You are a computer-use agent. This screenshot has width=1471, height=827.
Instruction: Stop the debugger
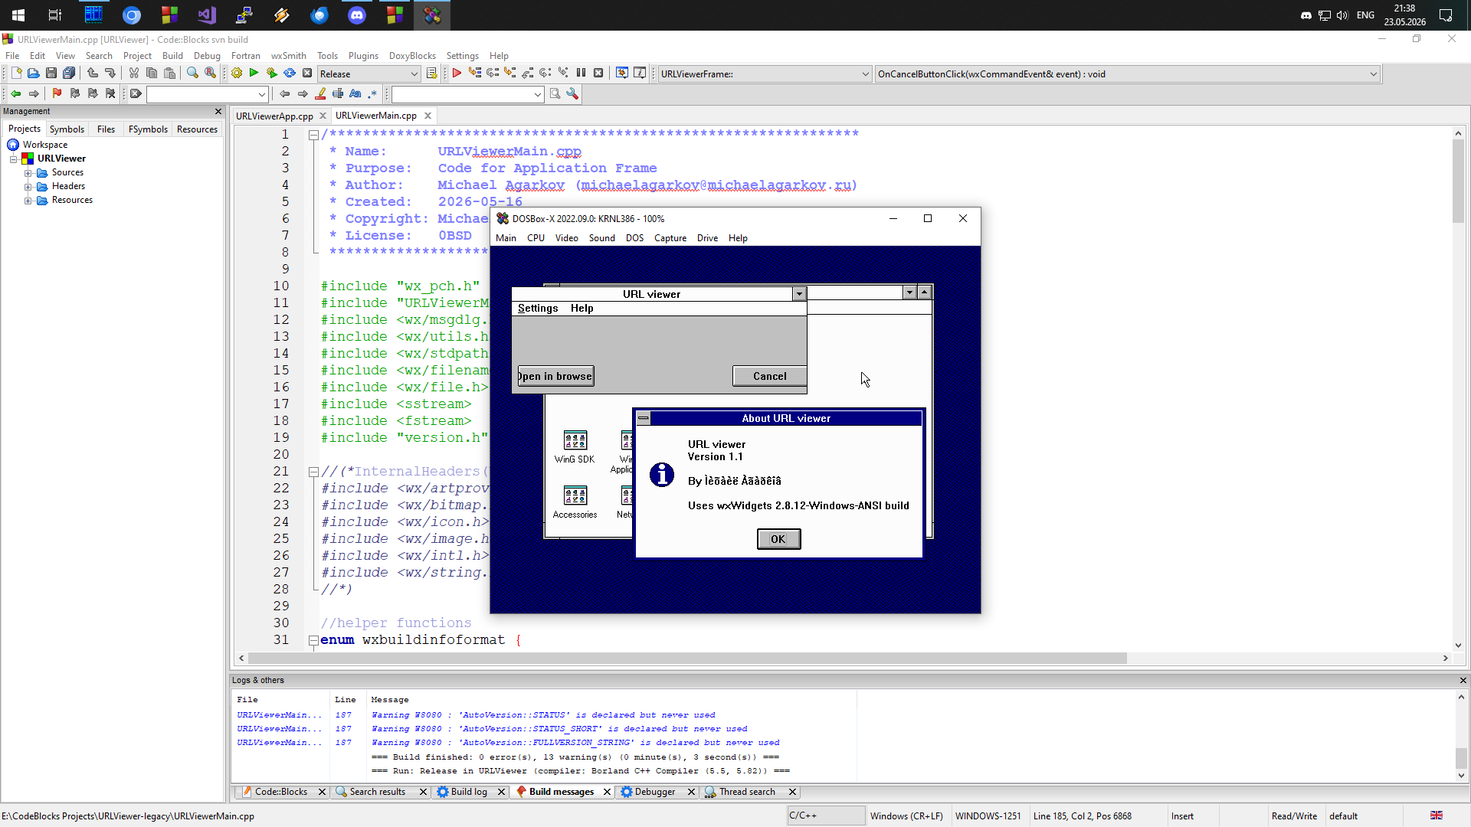[598, 74]
